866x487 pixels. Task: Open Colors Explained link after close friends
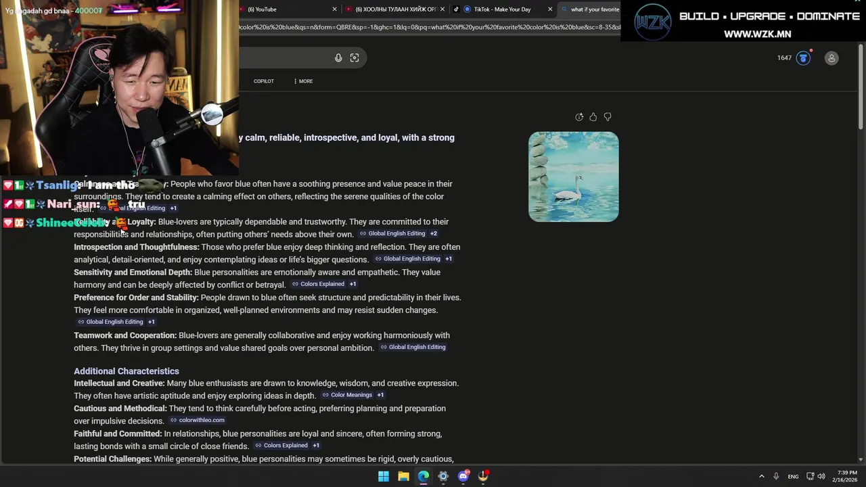tap(281, 446)
